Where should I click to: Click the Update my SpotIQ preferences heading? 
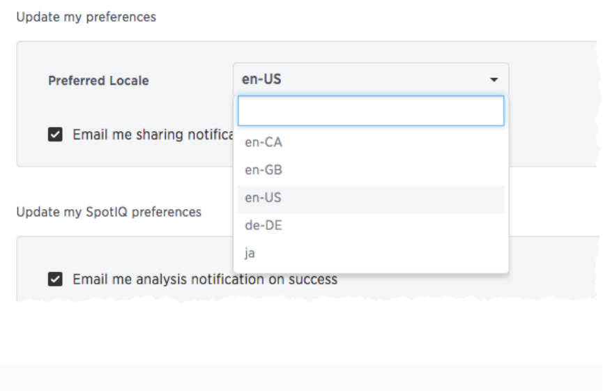point(109,212)
